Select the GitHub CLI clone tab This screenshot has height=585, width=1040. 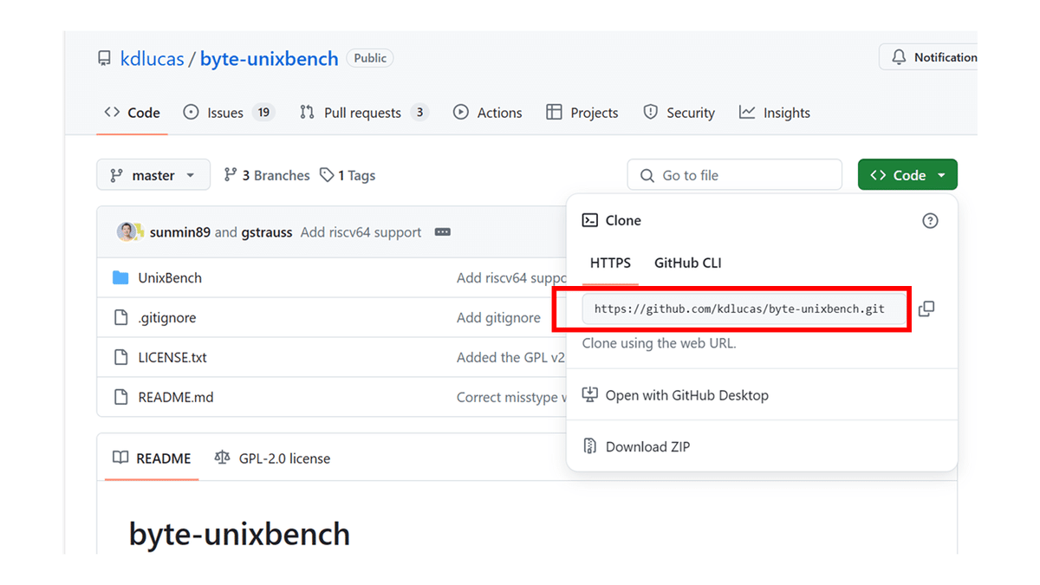coord(688,263)
